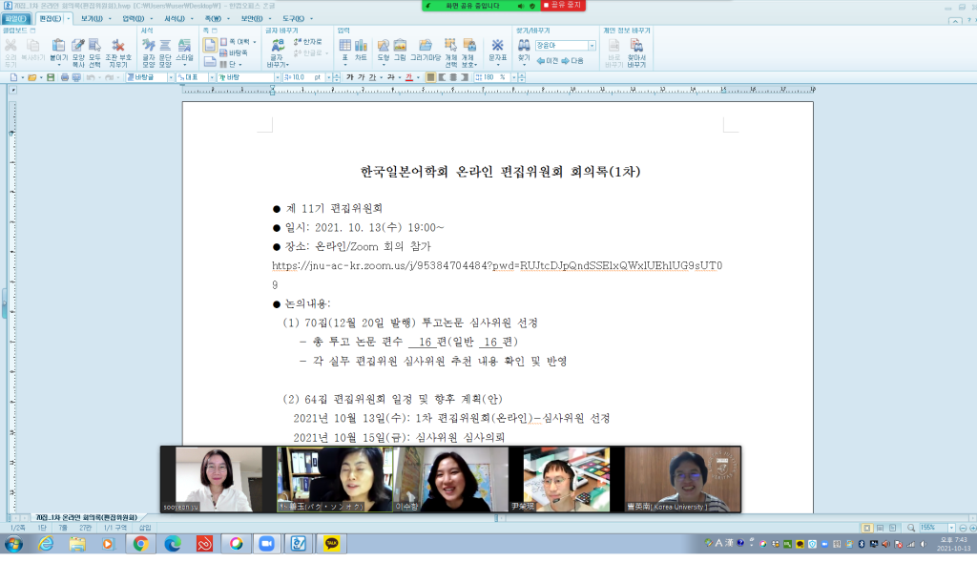
Task: Open the Tools (도구) menu
Action: 294,19
